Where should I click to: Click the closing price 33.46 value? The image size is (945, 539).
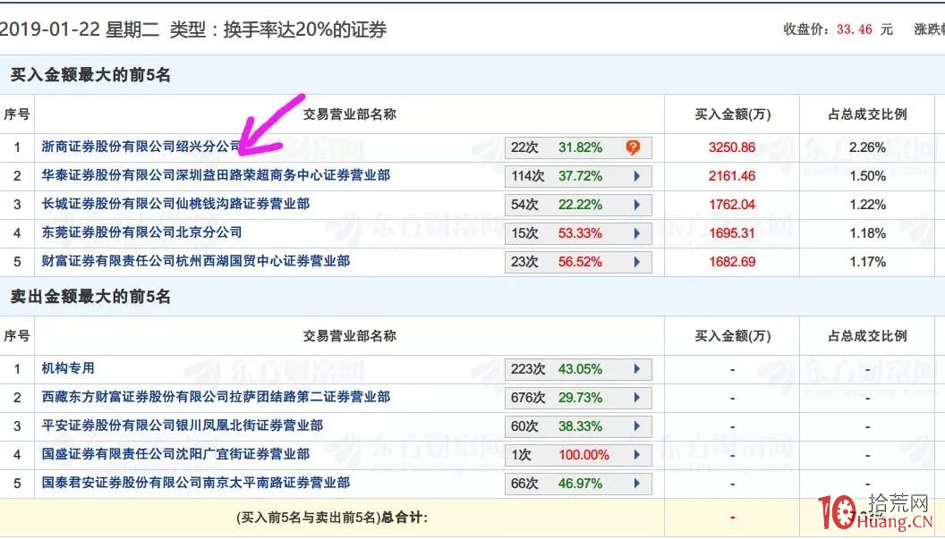[x=854, y=29]
